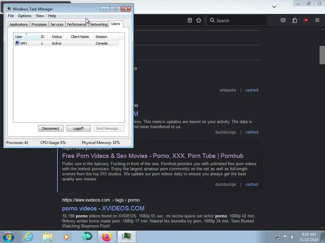Open the Firefox hamburger menu

point(317,20)
